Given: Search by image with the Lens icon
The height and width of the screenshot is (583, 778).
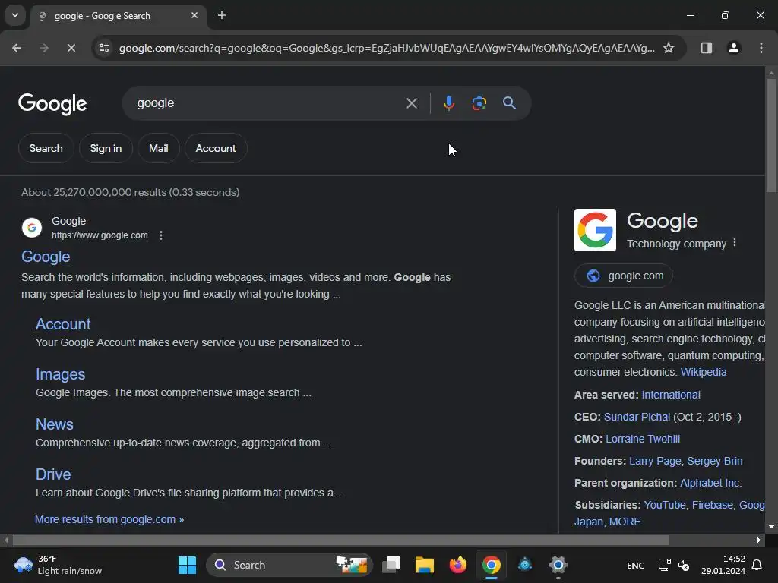Looking at the screenshot, I should [x=479, y=103].
